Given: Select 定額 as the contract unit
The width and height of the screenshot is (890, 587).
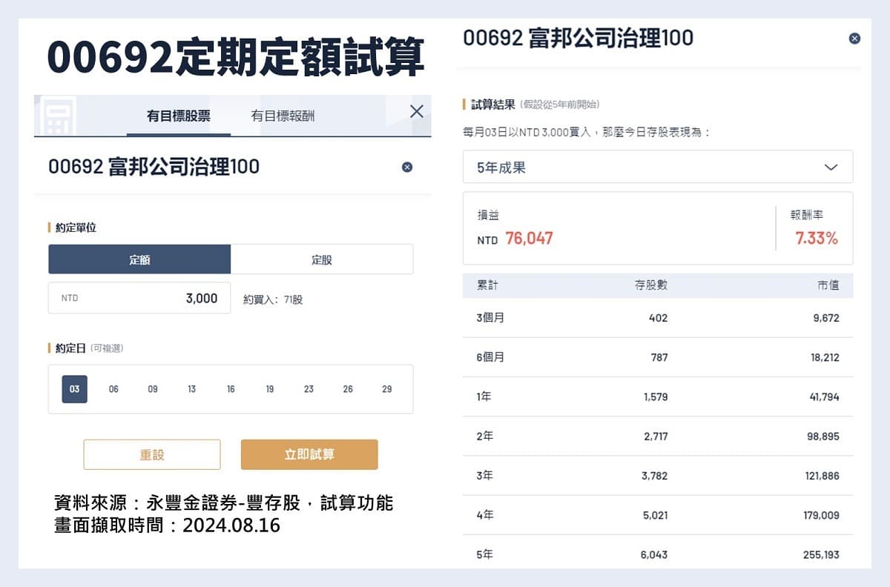Looking at the screenshot, I should point(139,259).
